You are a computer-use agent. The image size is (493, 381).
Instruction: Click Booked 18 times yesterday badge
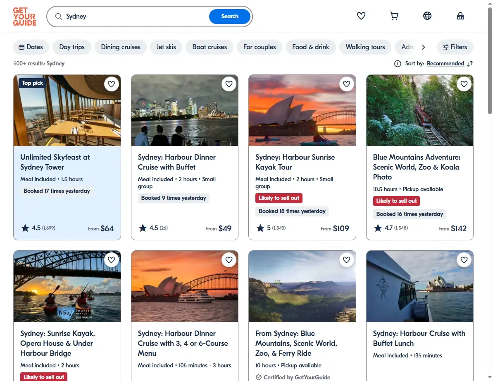click(292, 211)
